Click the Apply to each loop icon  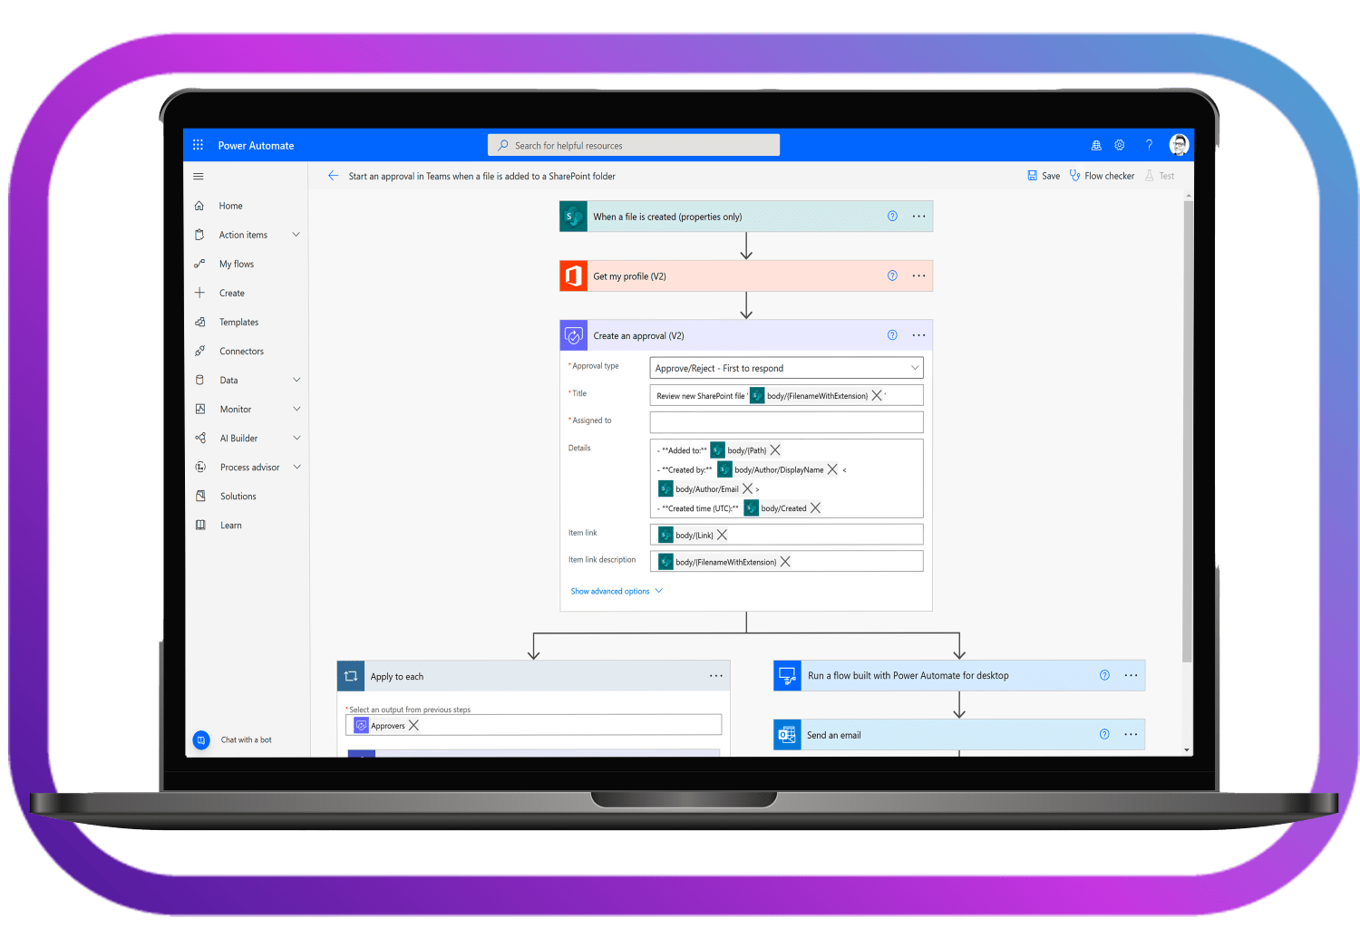351,676
